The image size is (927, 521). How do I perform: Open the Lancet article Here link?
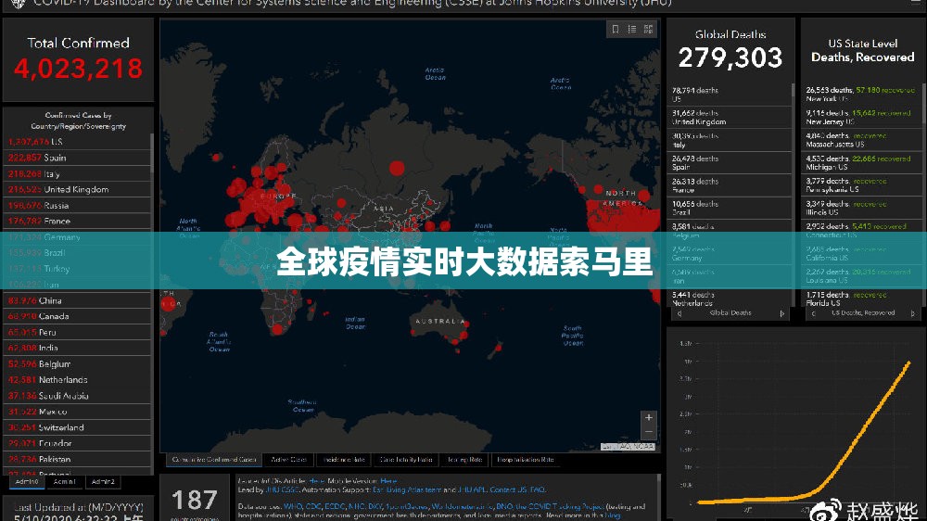[317, 481]
